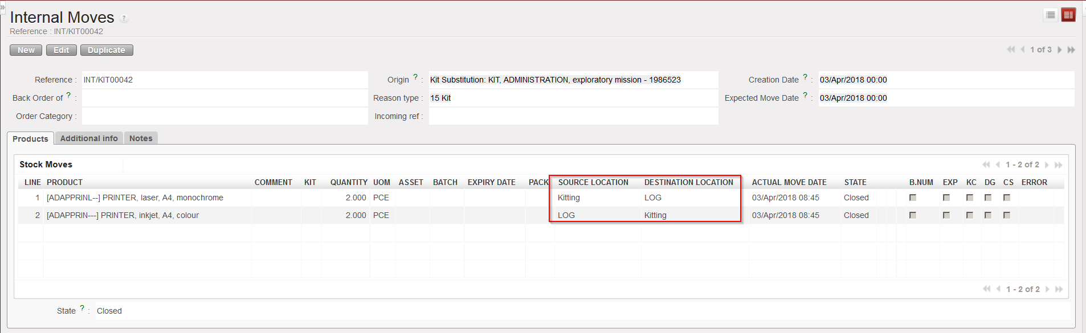Create a New internal move

pos(26,50)
